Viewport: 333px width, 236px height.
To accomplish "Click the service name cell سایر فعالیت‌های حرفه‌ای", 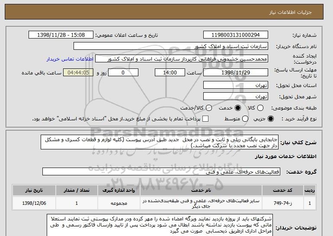I will pyautogui.click(x=201, y=203).
